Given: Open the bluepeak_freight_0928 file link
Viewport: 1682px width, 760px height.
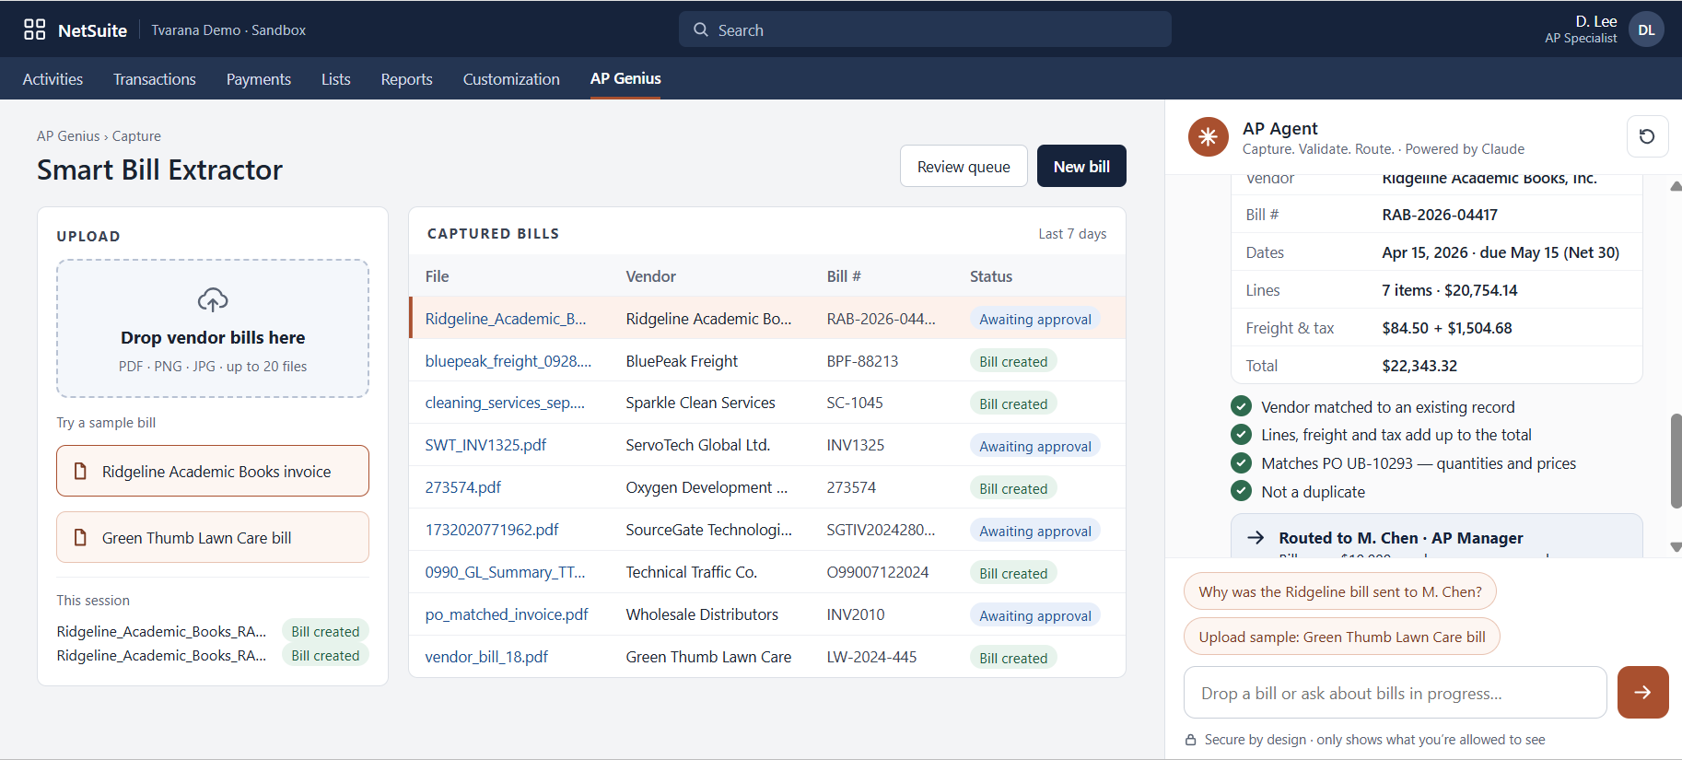Looking at the screenshot, I should [x=508, y=361].
